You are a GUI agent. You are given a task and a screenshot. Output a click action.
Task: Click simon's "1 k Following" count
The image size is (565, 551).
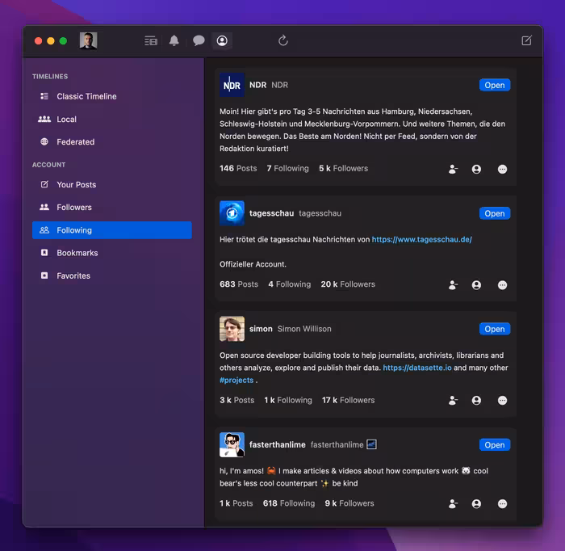[288, 400]
